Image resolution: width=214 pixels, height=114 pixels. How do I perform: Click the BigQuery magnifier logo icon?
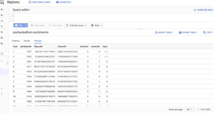[x=2, y=2]
